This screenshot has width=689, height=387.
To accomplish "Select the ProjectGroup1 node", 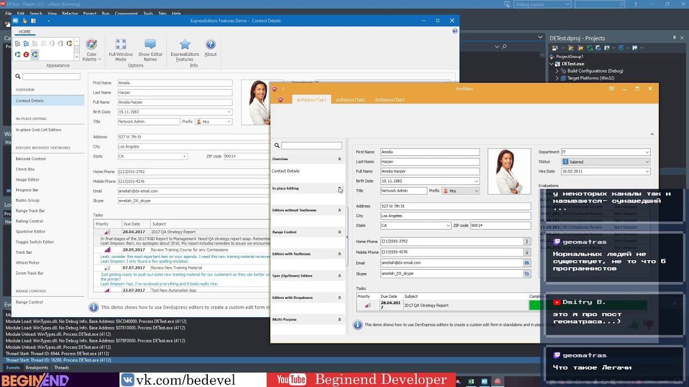I will [x=570, y=56].
